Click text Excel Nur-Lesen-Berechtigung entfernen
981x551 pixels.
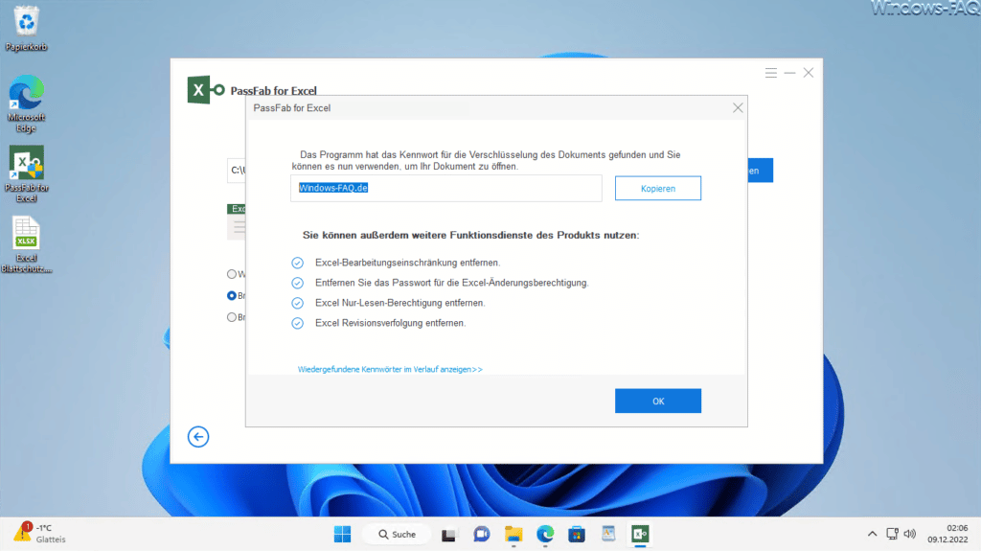400,303
